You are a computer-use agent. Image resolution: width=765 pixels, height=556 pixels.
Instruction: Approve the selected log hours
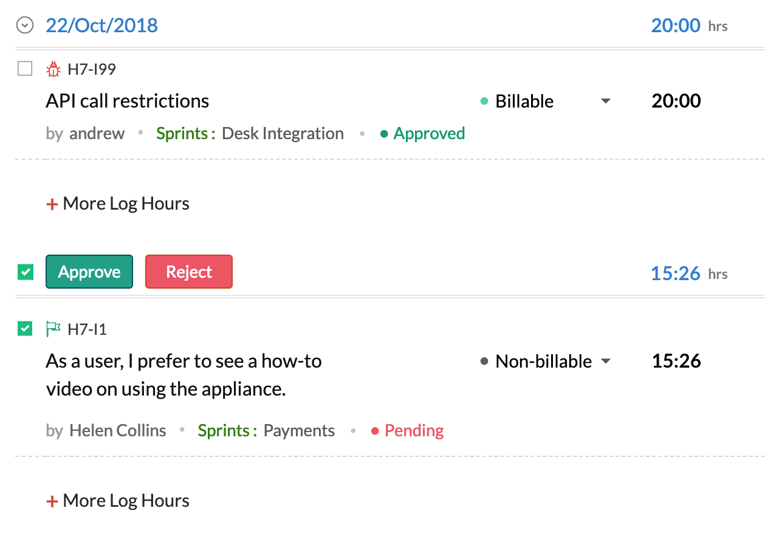[89, 272]
